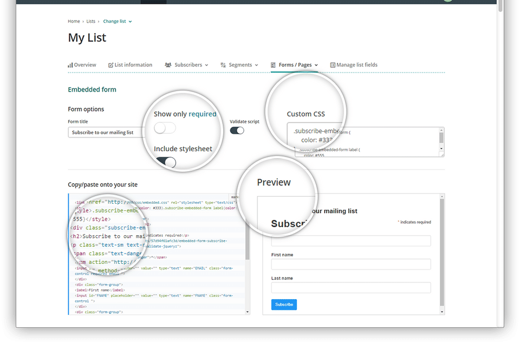The image size is (520, 343).
Task: Open the Forms / Pages tab
Action: 295,65
